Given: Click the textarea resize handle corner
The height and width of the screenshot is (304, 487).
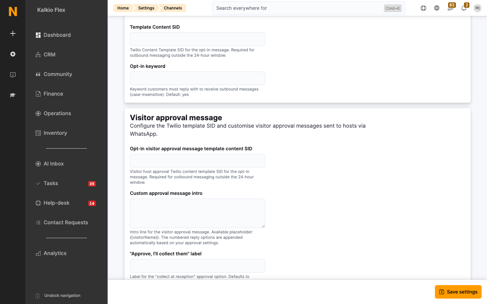Looking at the screenshot, I should (263, 226).
